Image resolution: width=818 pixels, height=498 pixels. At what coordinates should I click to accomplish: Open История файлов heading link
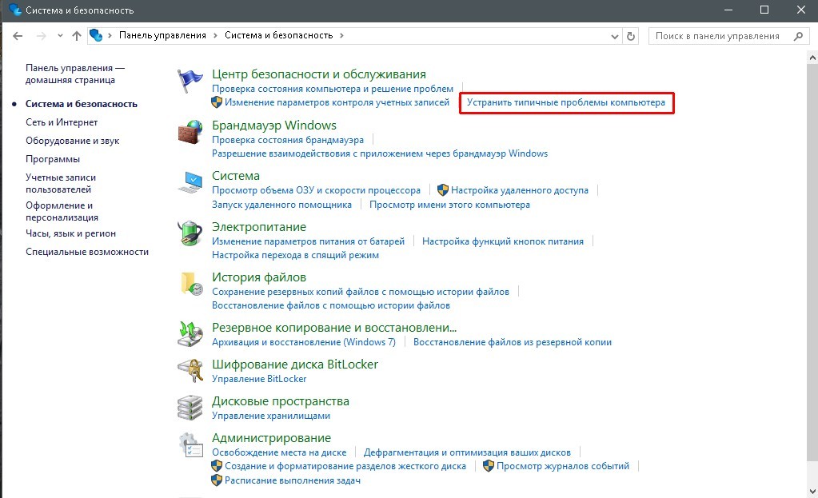[x=259, y=277]
